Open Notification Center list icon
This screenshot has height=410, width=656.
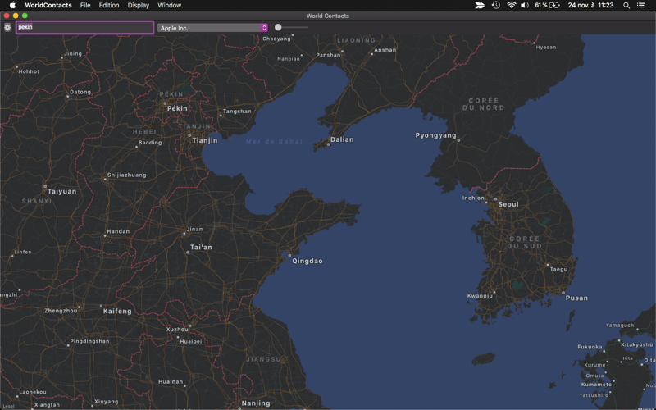pyautogui.click(x=641, y=6)
